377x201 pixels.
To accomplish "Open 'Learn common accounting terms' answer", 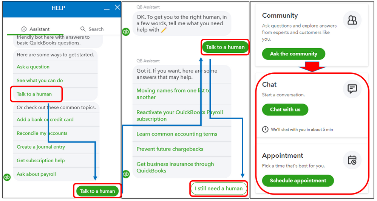I will pyautogui.click(x=177, y=134).
